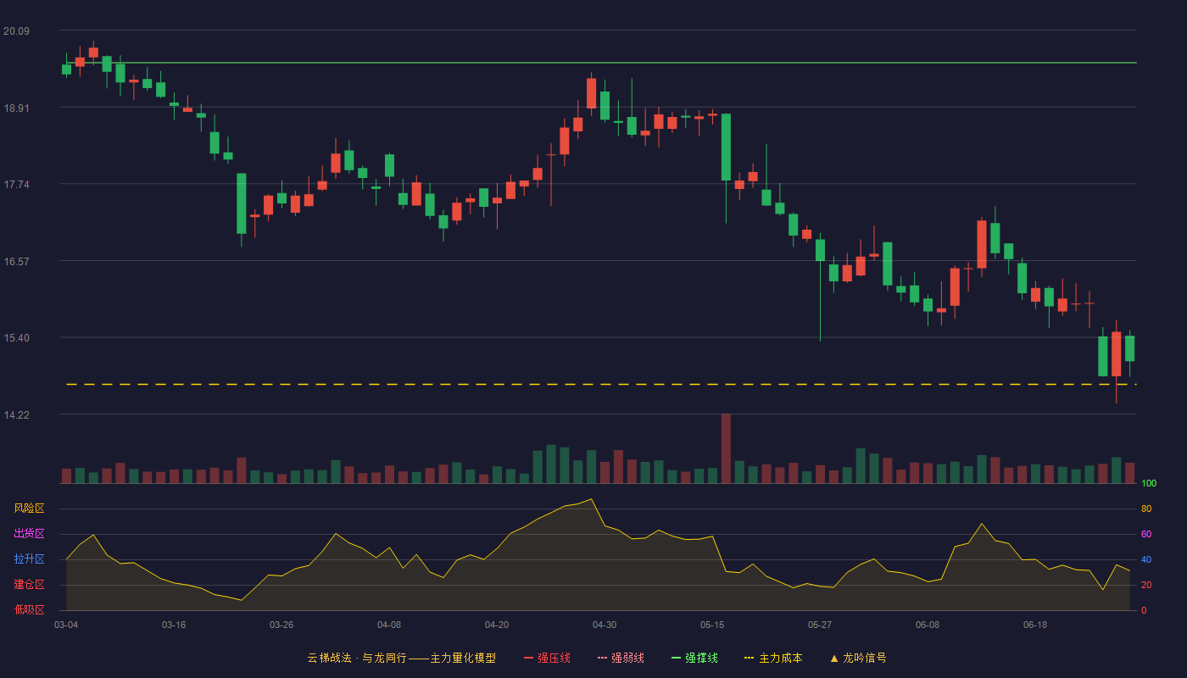Select the 拉升区 zone label
Screen dimensions: 1187x678
(x=29, y=559)
